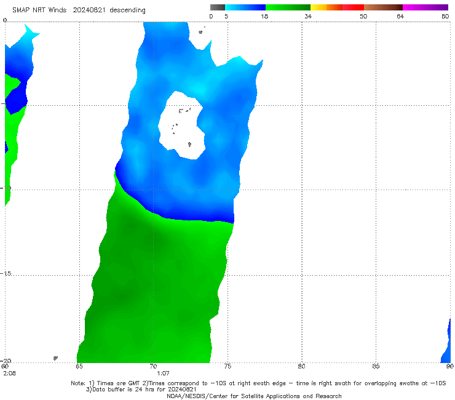Click the "Data buffer is 24 hrs" note line
Viewport: 455px width, 400px height.
click(x=141, y=390)
